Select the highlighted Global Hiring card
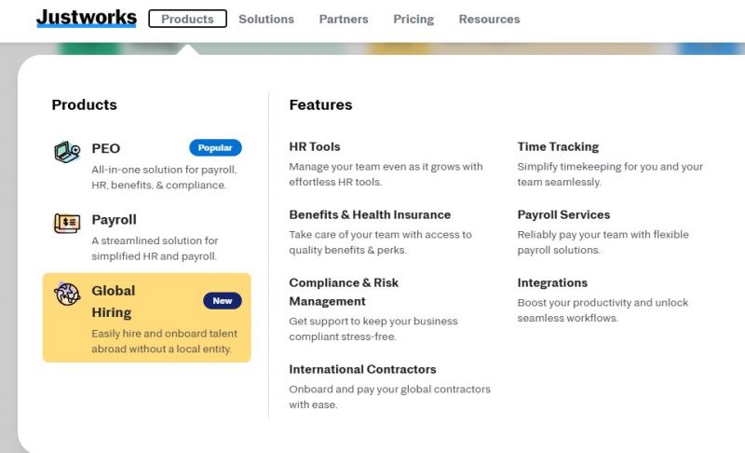The width and height of the screenshot is (745, 453). click(x=147, y=318)
